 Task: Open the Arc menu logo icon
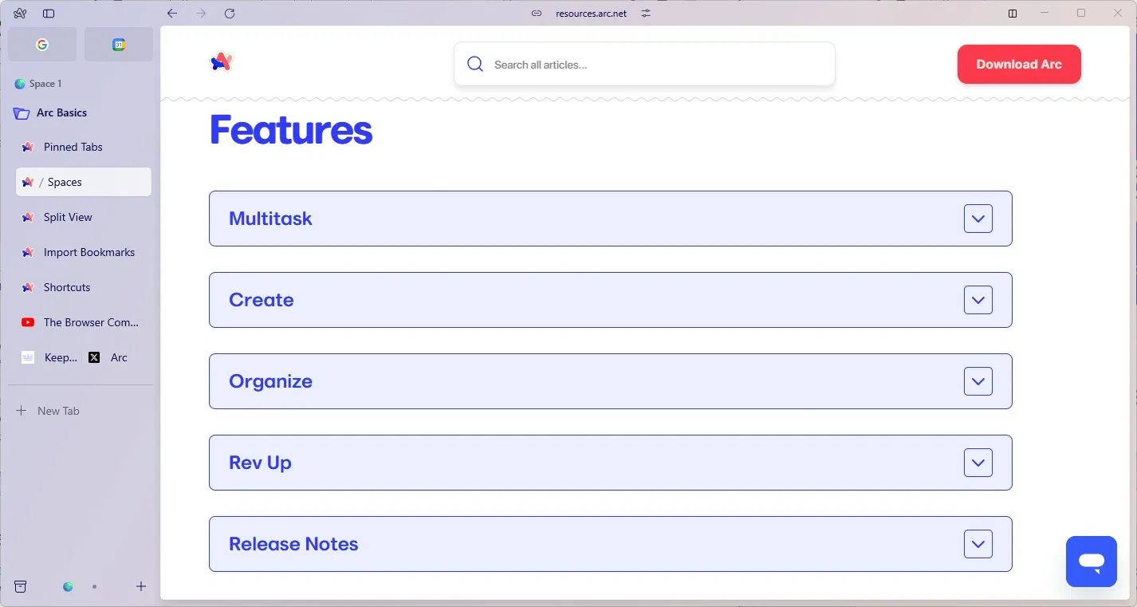click(20, 14)
